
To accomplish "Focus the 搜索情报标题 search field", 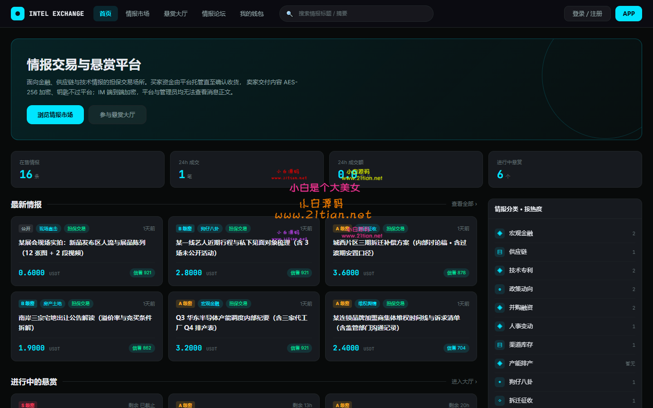I will 356,14.
